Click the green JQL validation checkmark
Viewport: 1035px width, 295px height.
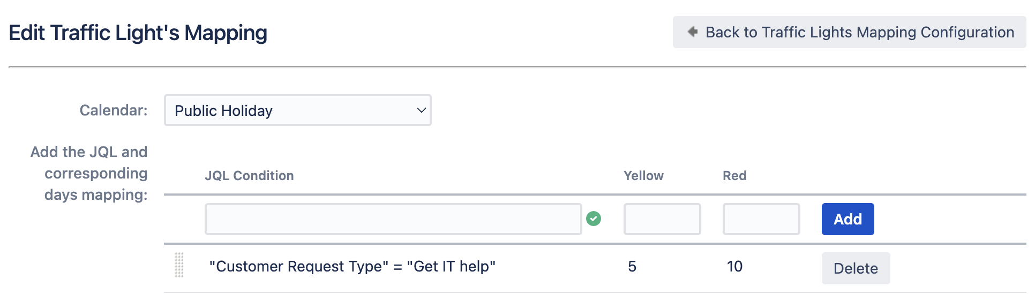point(594,219)
